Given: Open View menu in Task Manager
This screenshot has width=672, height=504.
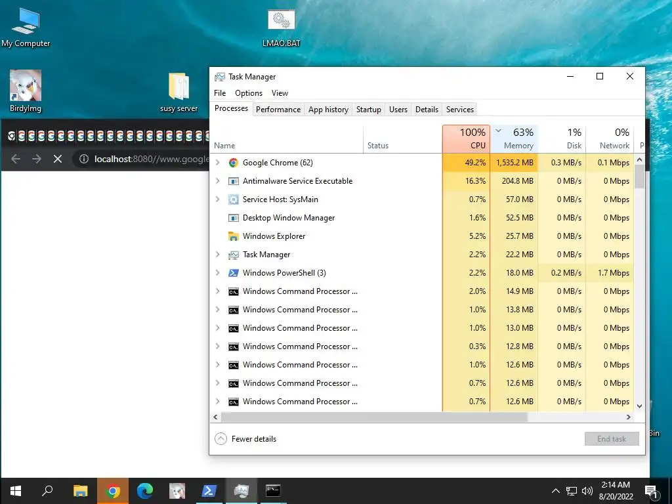Looking at the screenshot, I should click(280, 93).
